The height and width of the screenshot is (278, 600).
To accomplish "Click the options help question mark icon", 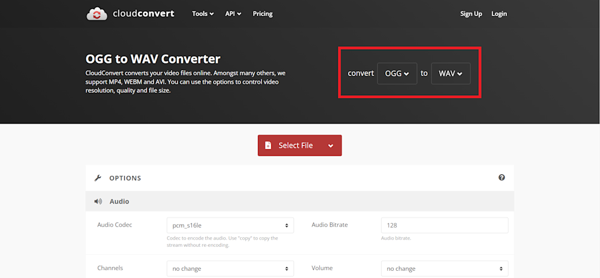I will point(502,177).
